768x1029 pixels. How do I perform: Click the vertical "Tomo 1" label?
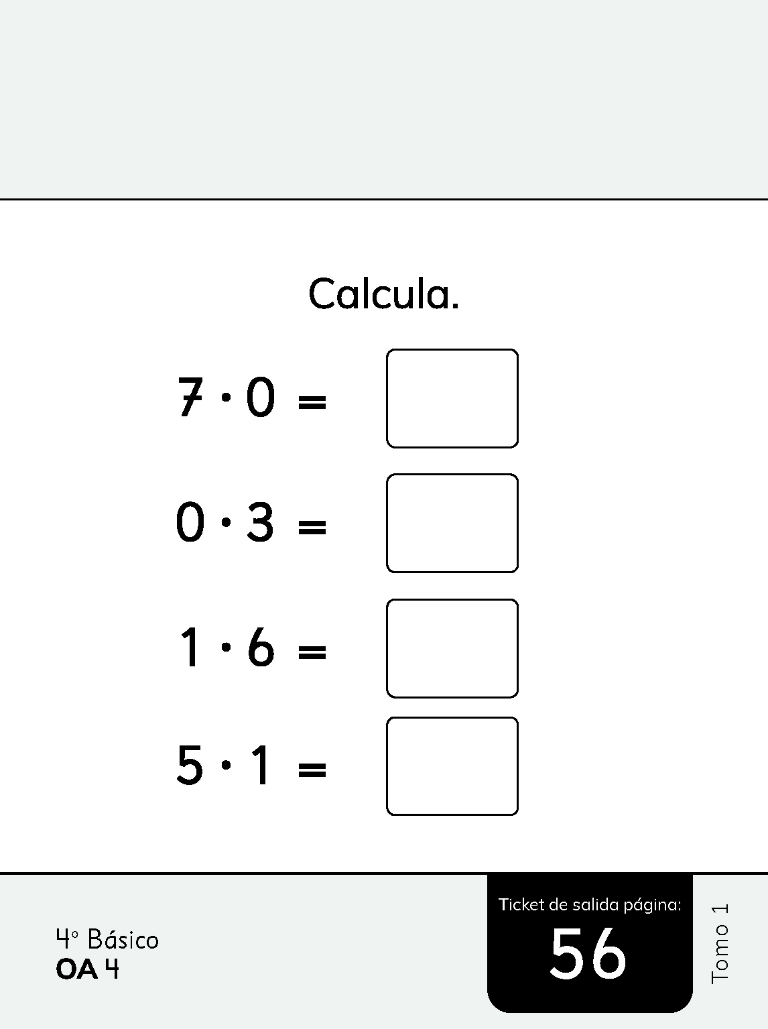(x=719, y=943)
